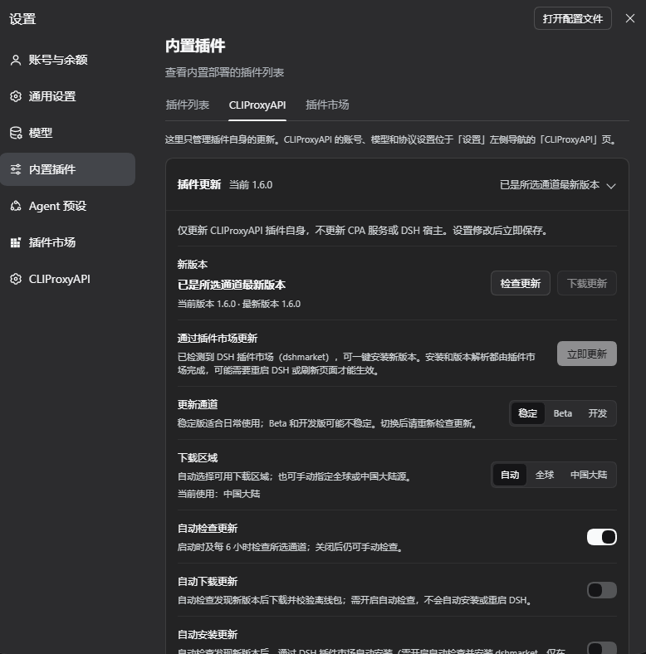This screenshot has width=646, height=654.
Task: Click the 通过插件市场更新 label
Action: (218, 339)
